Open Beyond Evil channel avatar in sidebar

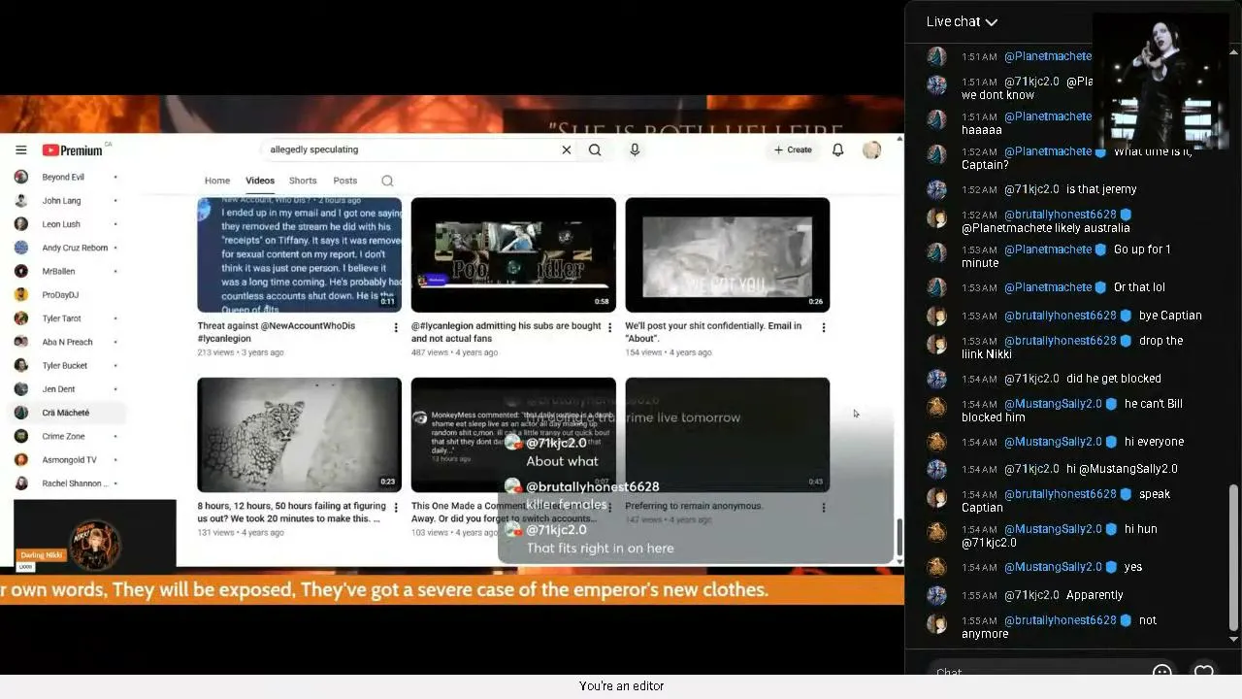coord(21,177)
